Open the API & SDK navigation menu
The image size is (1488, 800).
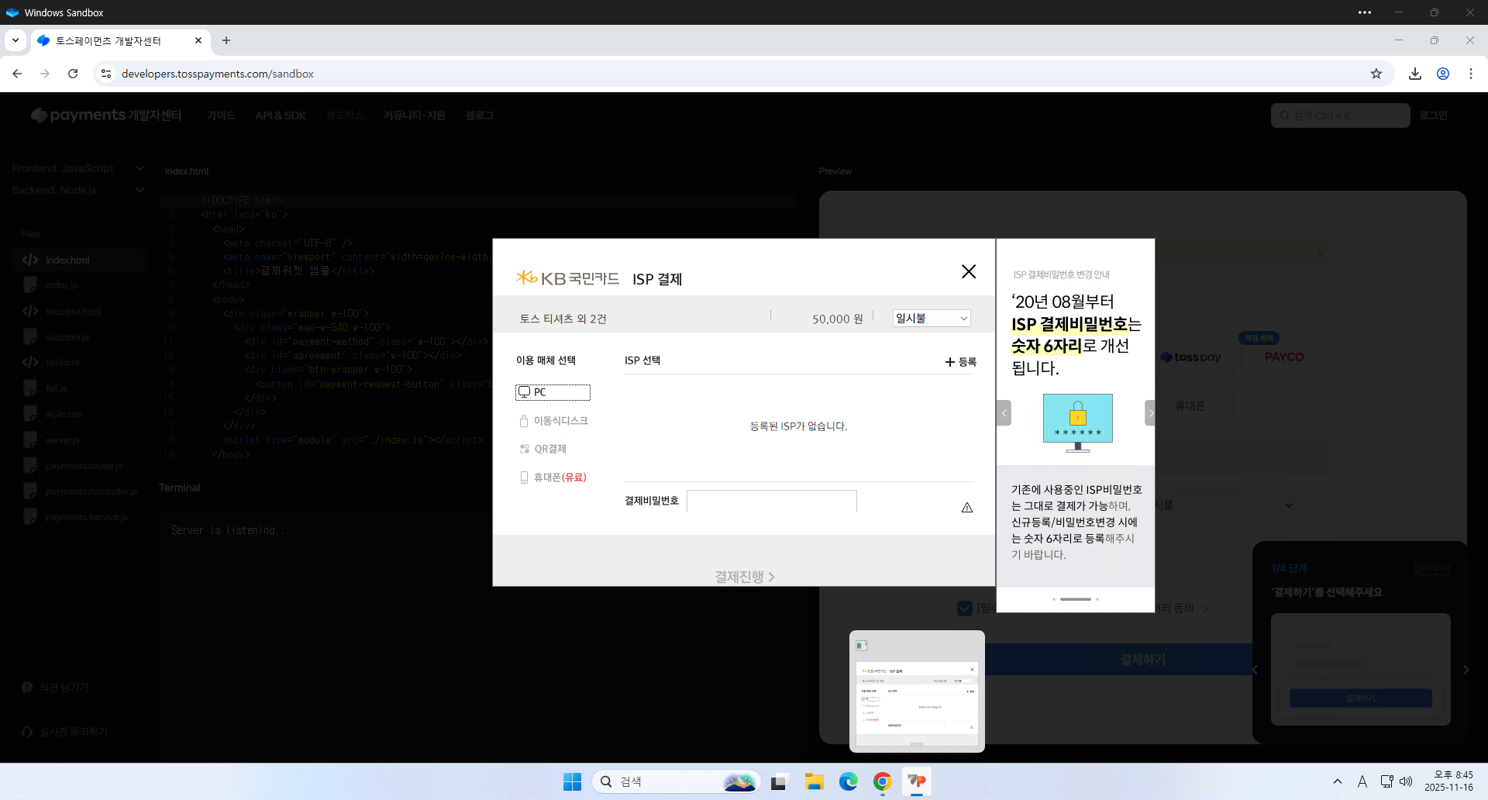pyautogui.click(x=281, y=116)
